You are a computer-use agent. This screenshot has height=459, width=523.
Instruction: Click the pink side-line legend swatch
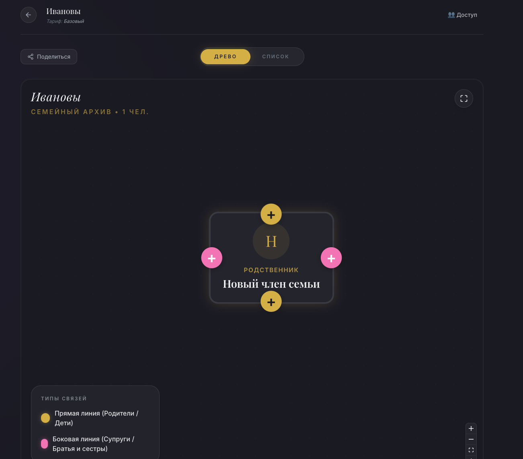[x=44, y=444]
